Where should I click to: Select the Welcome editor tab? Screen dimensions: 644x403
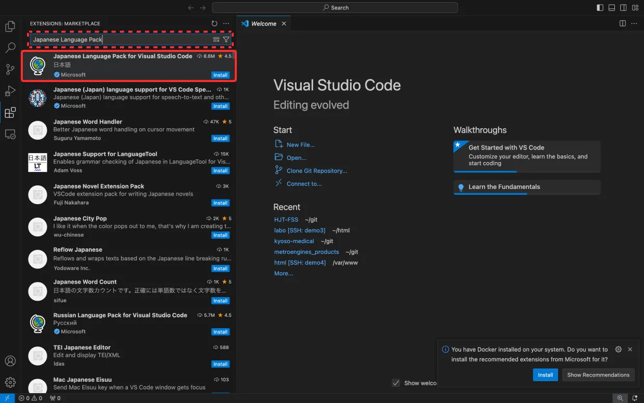coord(264,23)
